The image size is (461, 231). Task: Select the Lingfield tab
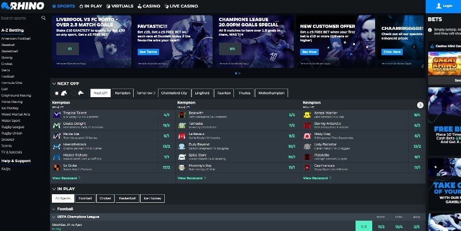(202, 93)
